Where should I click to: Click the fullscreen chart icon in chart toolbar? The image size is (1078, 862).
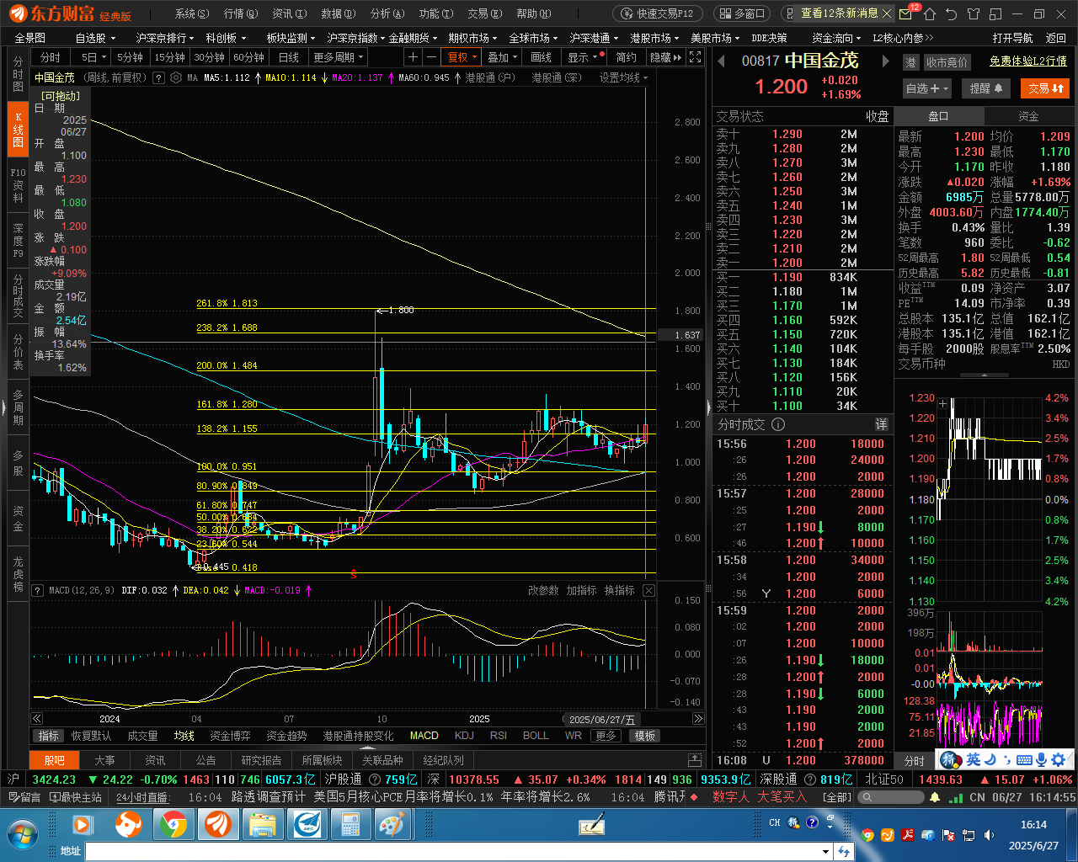(695, 57)
